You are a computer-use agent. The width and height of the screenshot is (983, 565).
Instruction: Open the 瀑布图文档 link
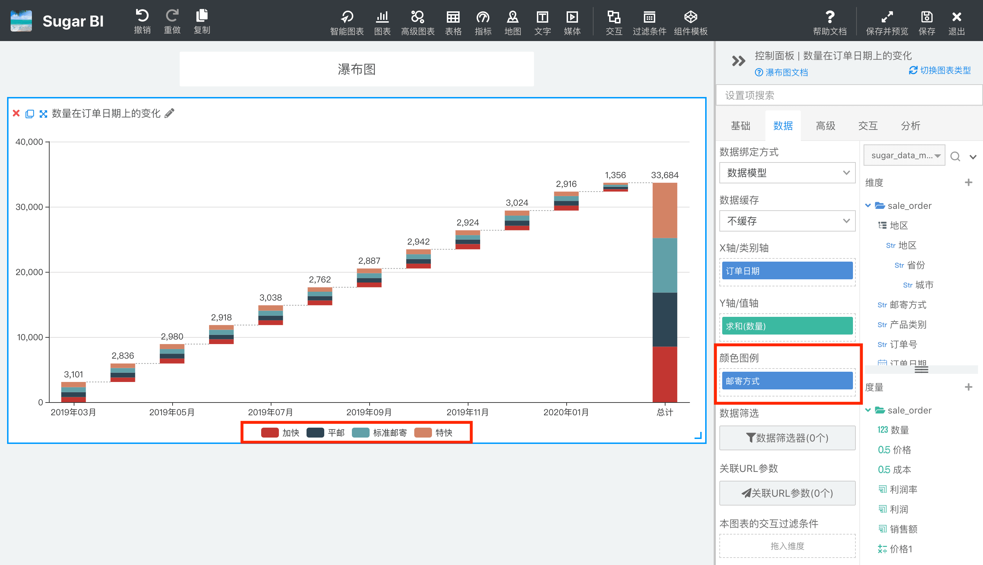(781, 72)
